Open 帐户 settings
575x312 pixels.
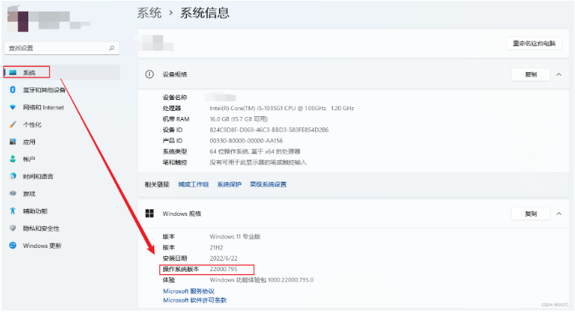pyautogui.click(x=29, y=159)
